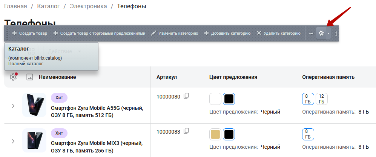
Task: Open 'Смартфон Zyra Mobile MIX3' product link
Action: (x=97, y=147)
